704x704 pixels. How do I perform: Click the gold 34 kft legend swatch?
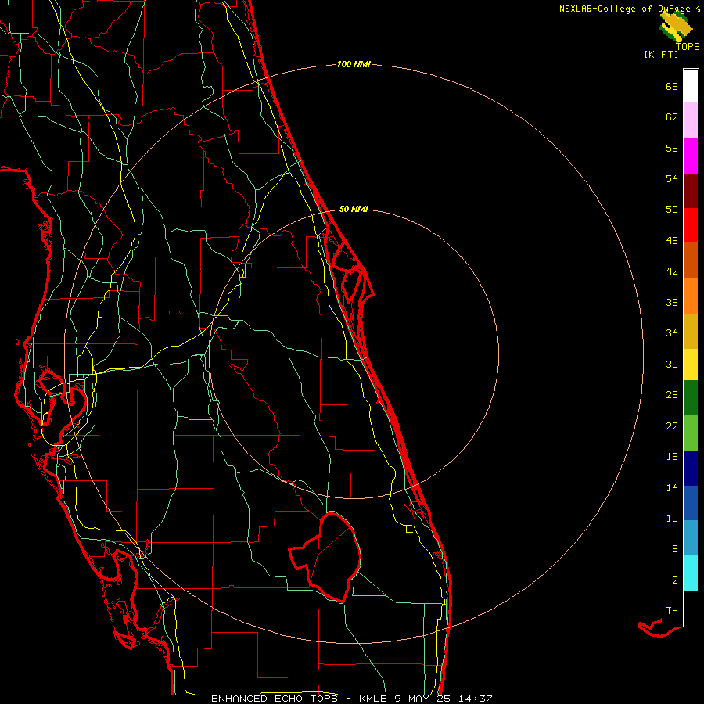pos(691,332)
